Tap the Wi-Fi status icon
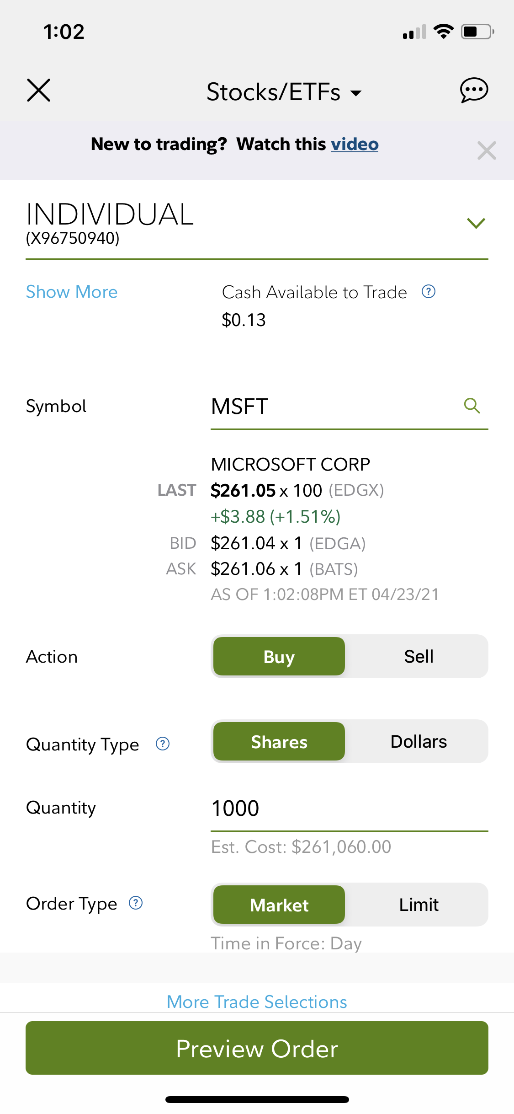This screenshot has width=514, height=1114. pos(443,32)
